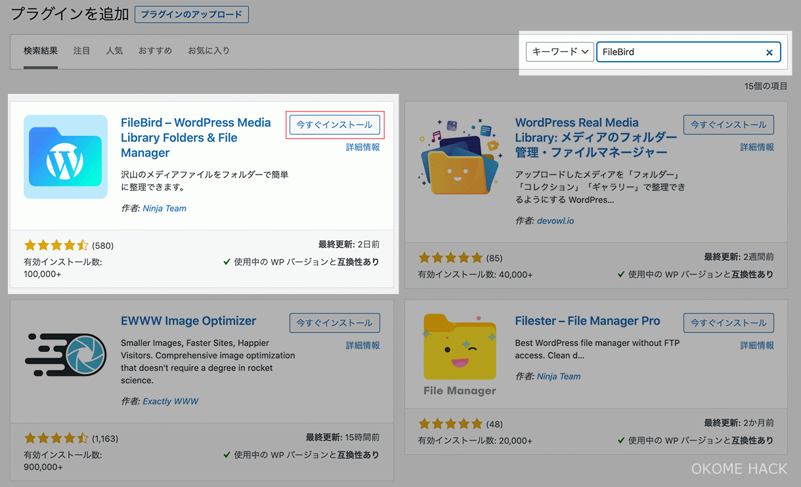Click FileBird's star rating

pos(56,245)
